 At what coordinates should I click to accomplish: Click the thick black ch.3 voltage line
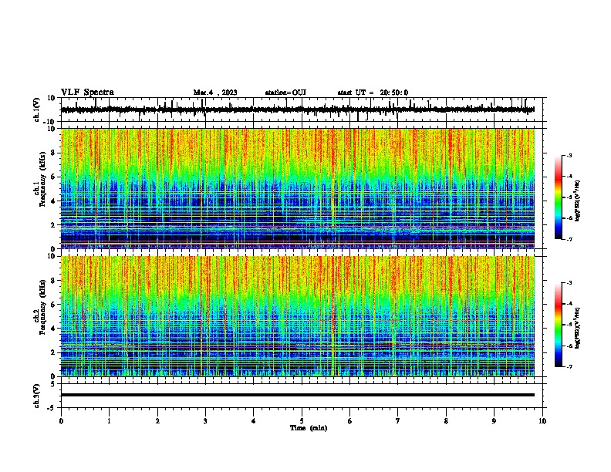coord(297,395)
